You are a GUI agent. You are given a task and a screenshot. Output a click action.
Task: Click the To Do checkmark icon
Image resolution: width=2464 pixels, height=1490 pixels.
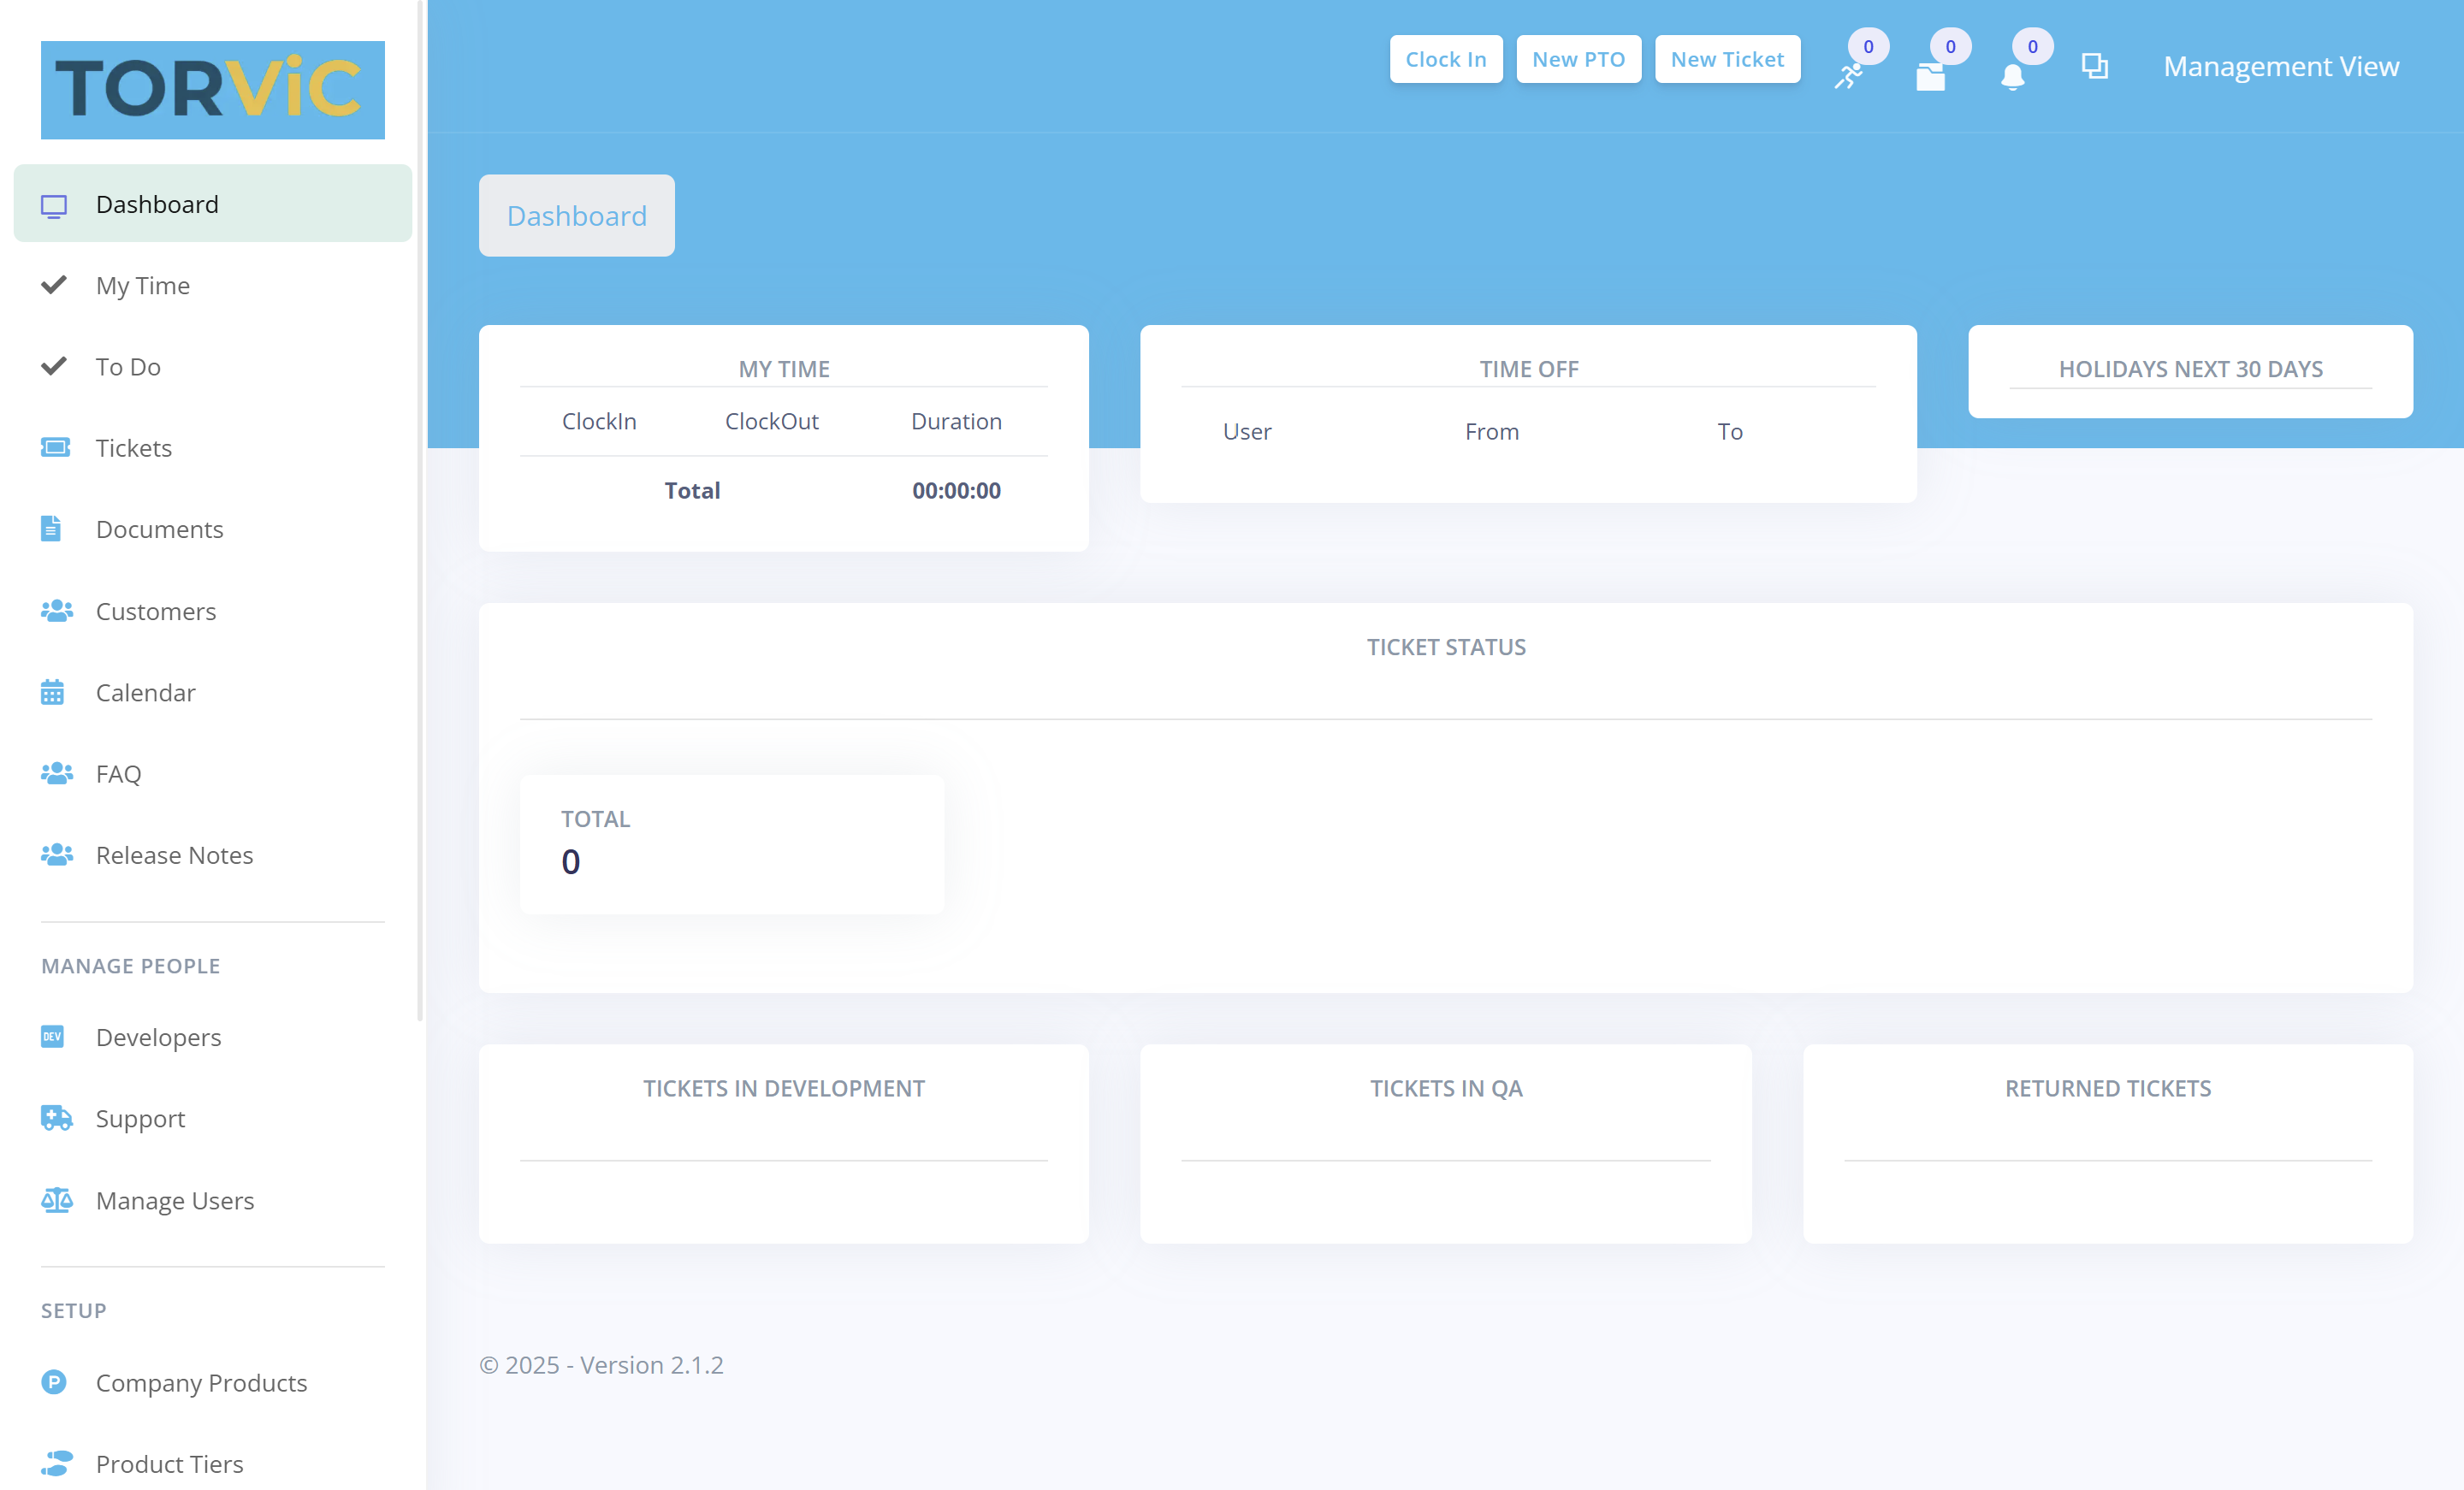point(54,366)
